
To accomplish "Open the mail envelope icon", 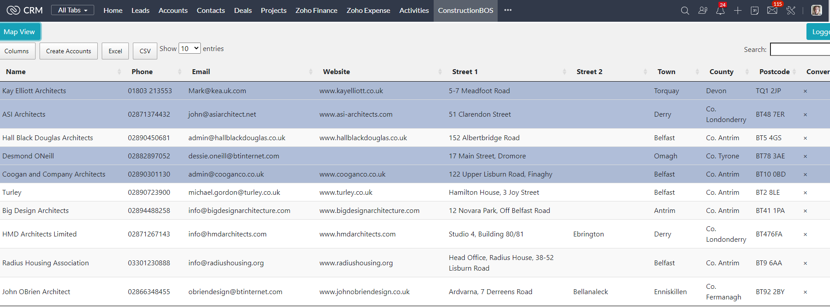I will coord(772,10).
